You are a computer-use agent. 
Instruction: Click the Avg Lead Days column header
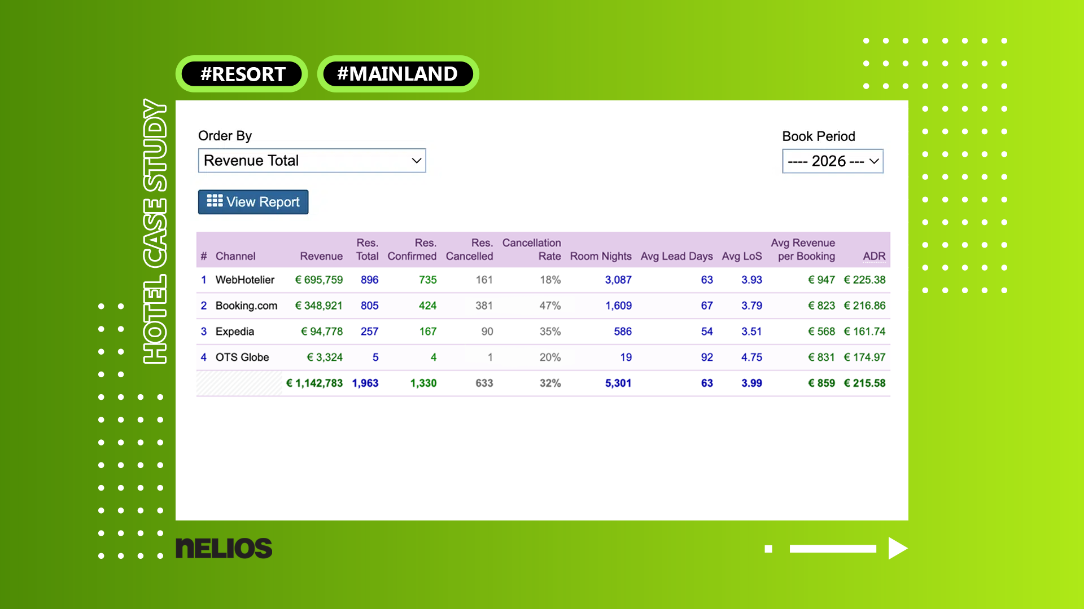point(676,257)
